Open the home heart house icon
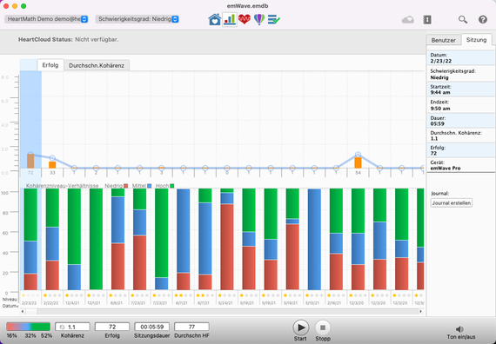The height and width of the screenshot is (344, 496). point(214,20)
